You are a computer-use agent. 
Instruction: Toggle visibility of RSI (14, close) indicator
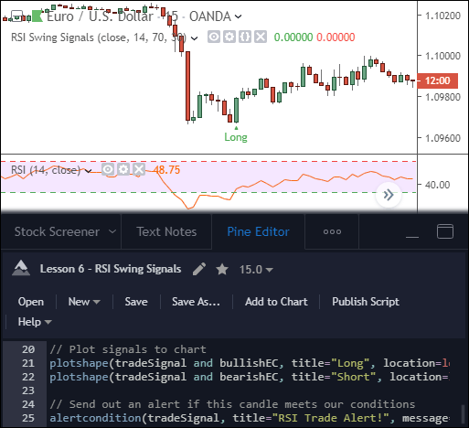(x=108, y=169)
